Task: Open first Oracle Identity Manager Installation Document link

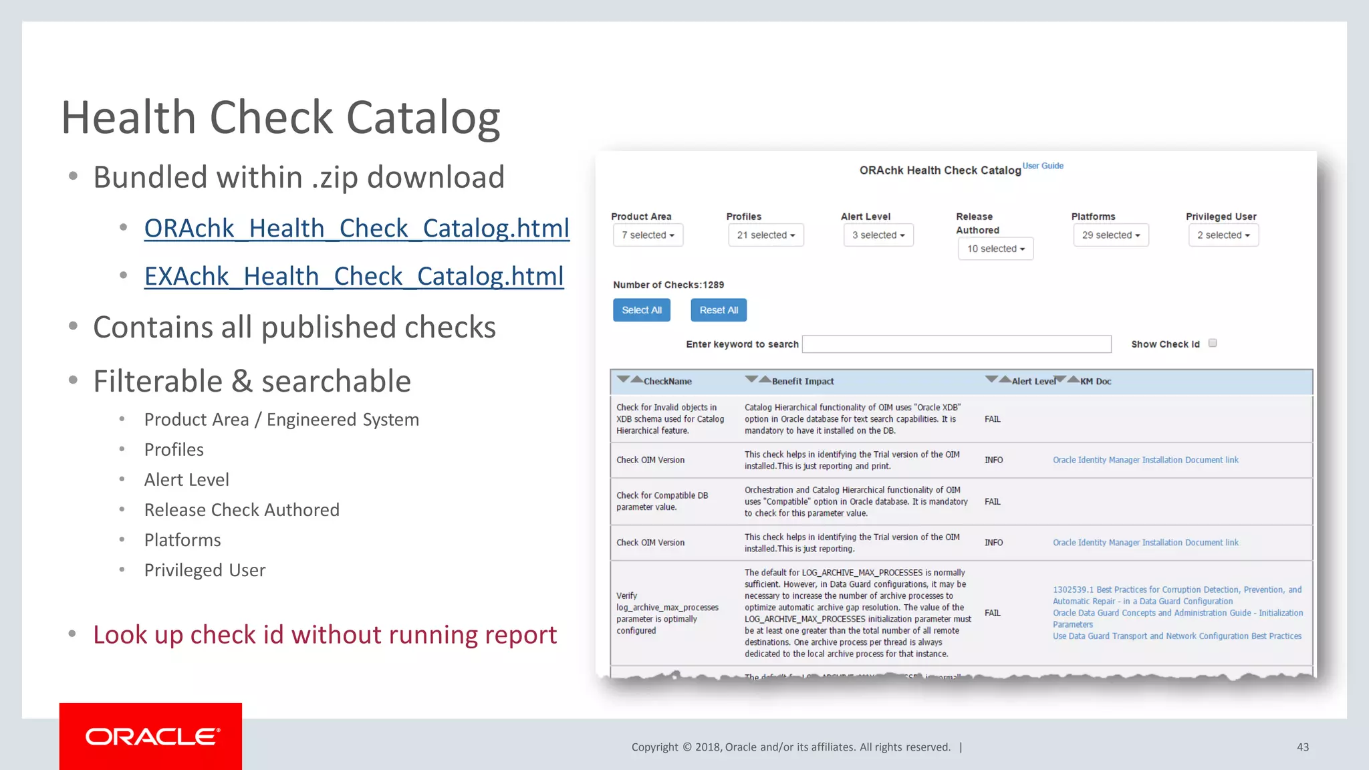Action: pos(1145,460)
